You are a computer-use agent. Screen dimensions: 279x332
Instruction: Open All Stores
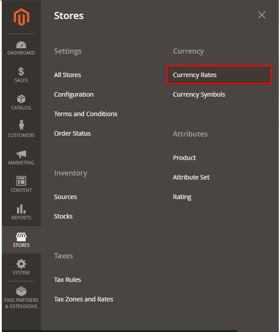click(x=67, y=75)
